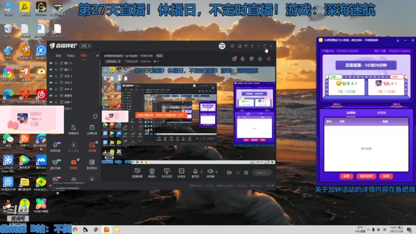Screen dimensions: 416x234
Task: Open the feedback icon in title bar
Action: point(232,46)
